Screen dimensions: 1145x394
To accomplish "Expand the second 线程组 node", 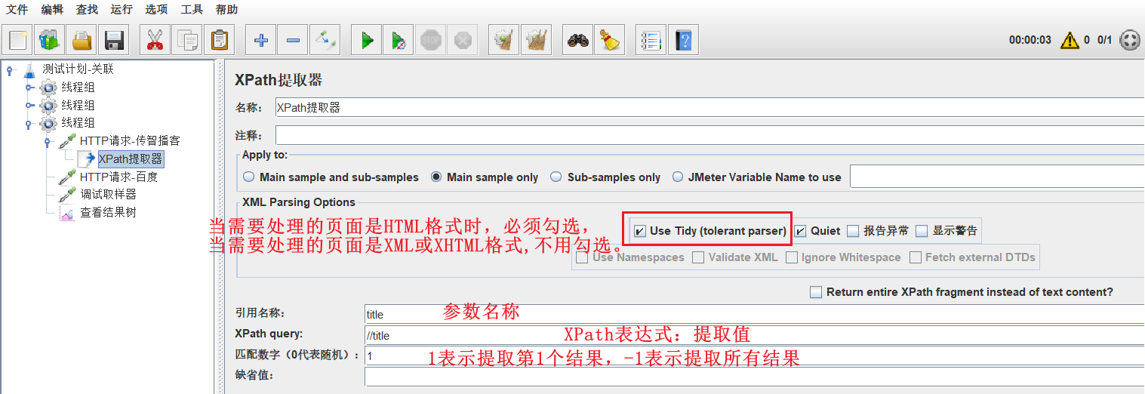I will coord(29,105).
